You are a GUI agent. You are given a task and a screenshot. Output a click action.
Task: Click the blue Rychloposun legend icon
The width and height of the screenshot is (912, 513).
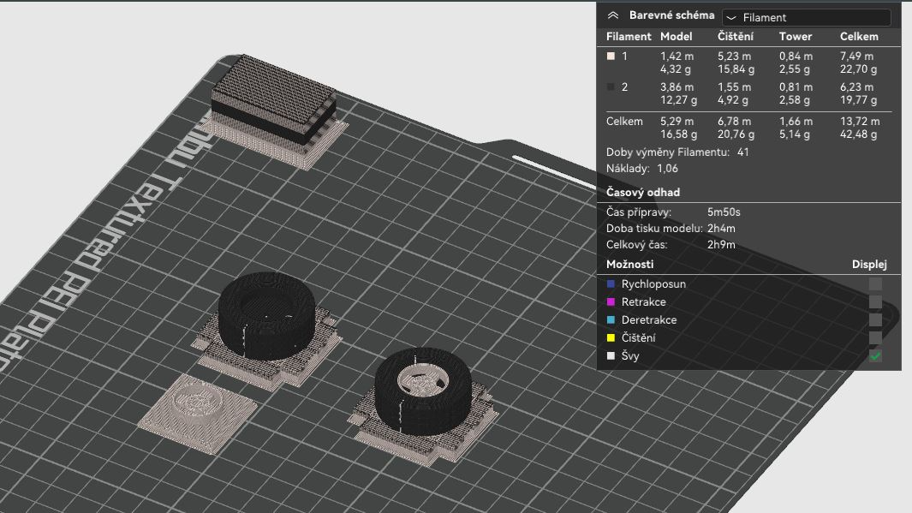coord(611,283)
